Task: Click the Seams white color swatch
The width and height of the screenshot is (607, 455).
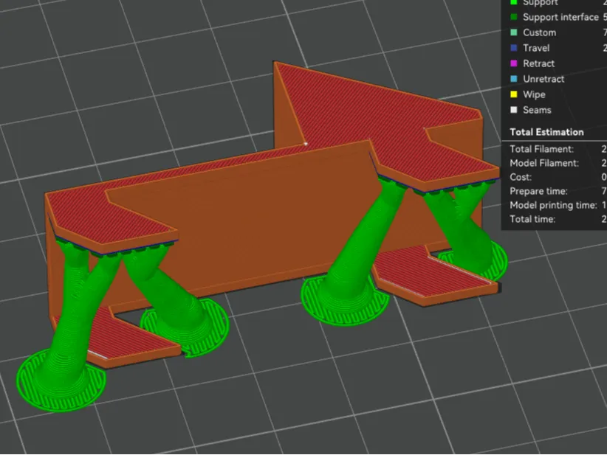Action: point(514,110)
